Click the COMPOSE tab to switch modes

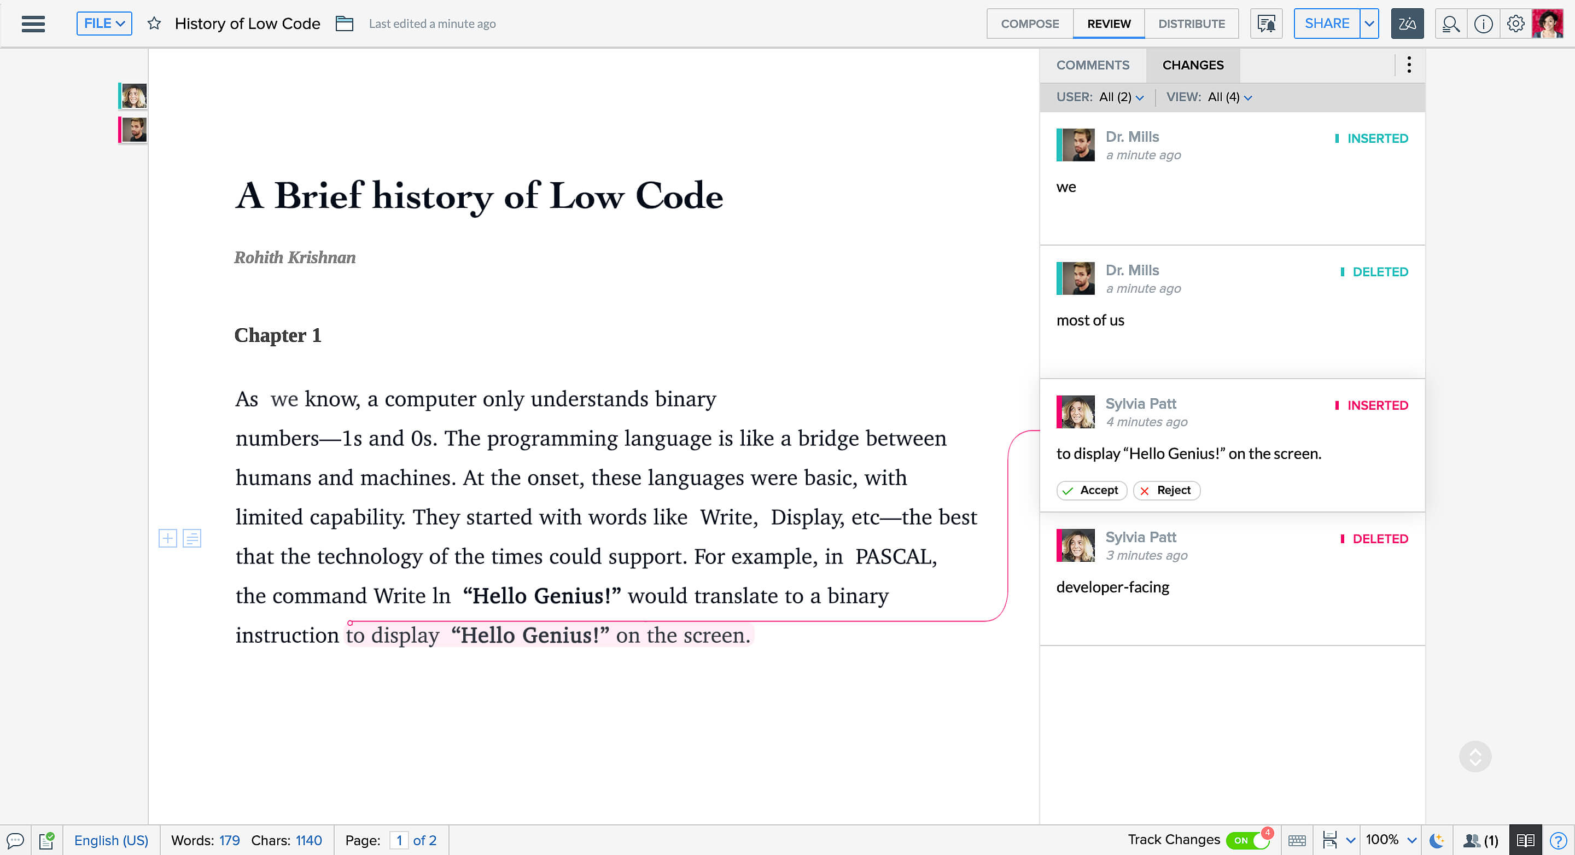coord(1030,23)
